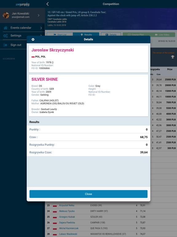Click the 25000 PLN prize cell
177x237 pixels.
pyautogui.click(x=170, y=80)
